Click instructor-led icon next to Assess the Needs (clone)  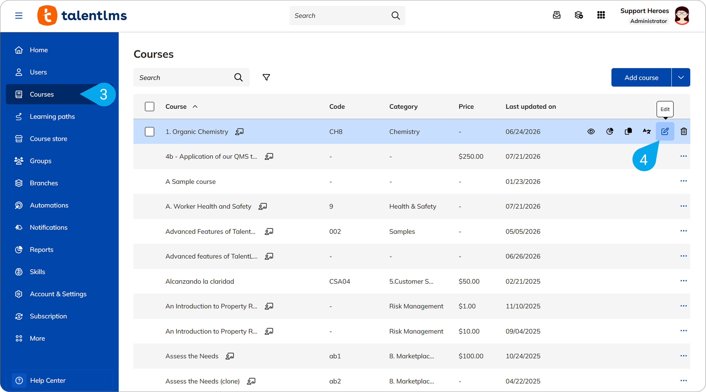[x=251, y=381]
